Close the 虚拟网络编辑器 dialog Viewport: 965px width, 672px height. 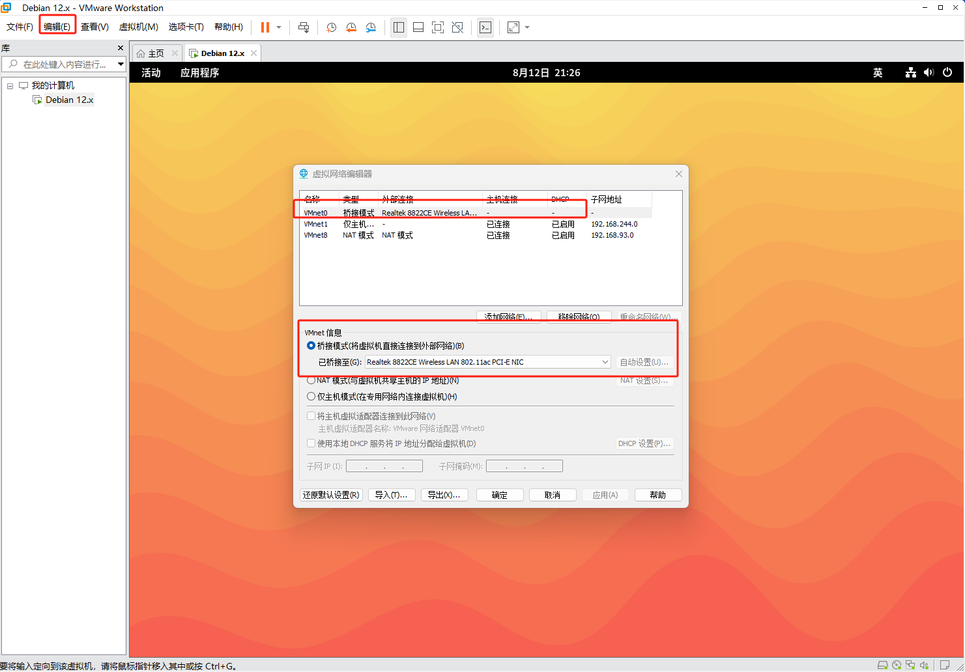679,174
